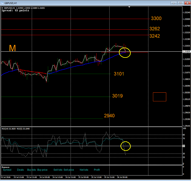Click the Symbol column header in Exposure
191x181 pixels.
[x=7, y=170]
